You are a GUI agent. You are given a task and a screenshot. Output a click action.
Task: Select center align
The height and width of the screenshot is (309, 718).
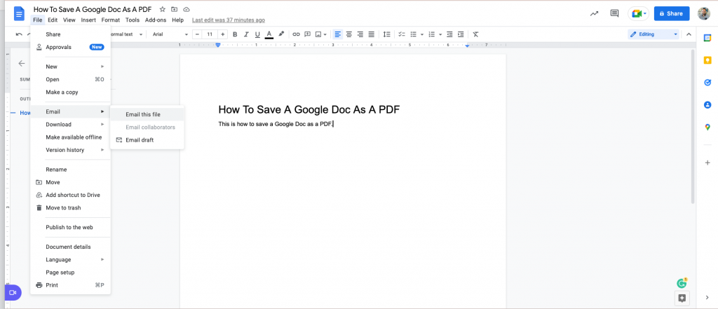tap(349, 34)
